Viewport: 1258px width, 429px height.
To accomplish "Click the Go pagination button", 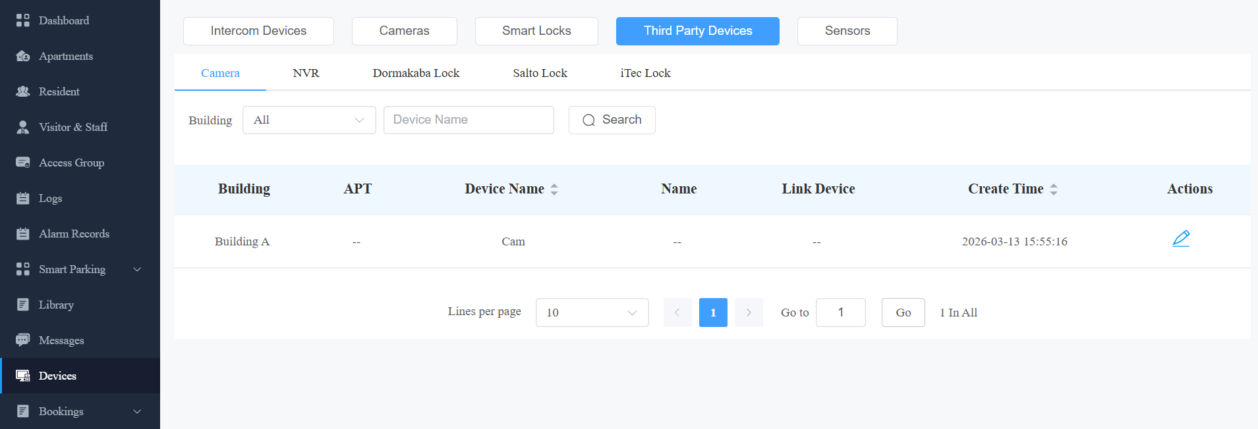I will tap(903, 313).
